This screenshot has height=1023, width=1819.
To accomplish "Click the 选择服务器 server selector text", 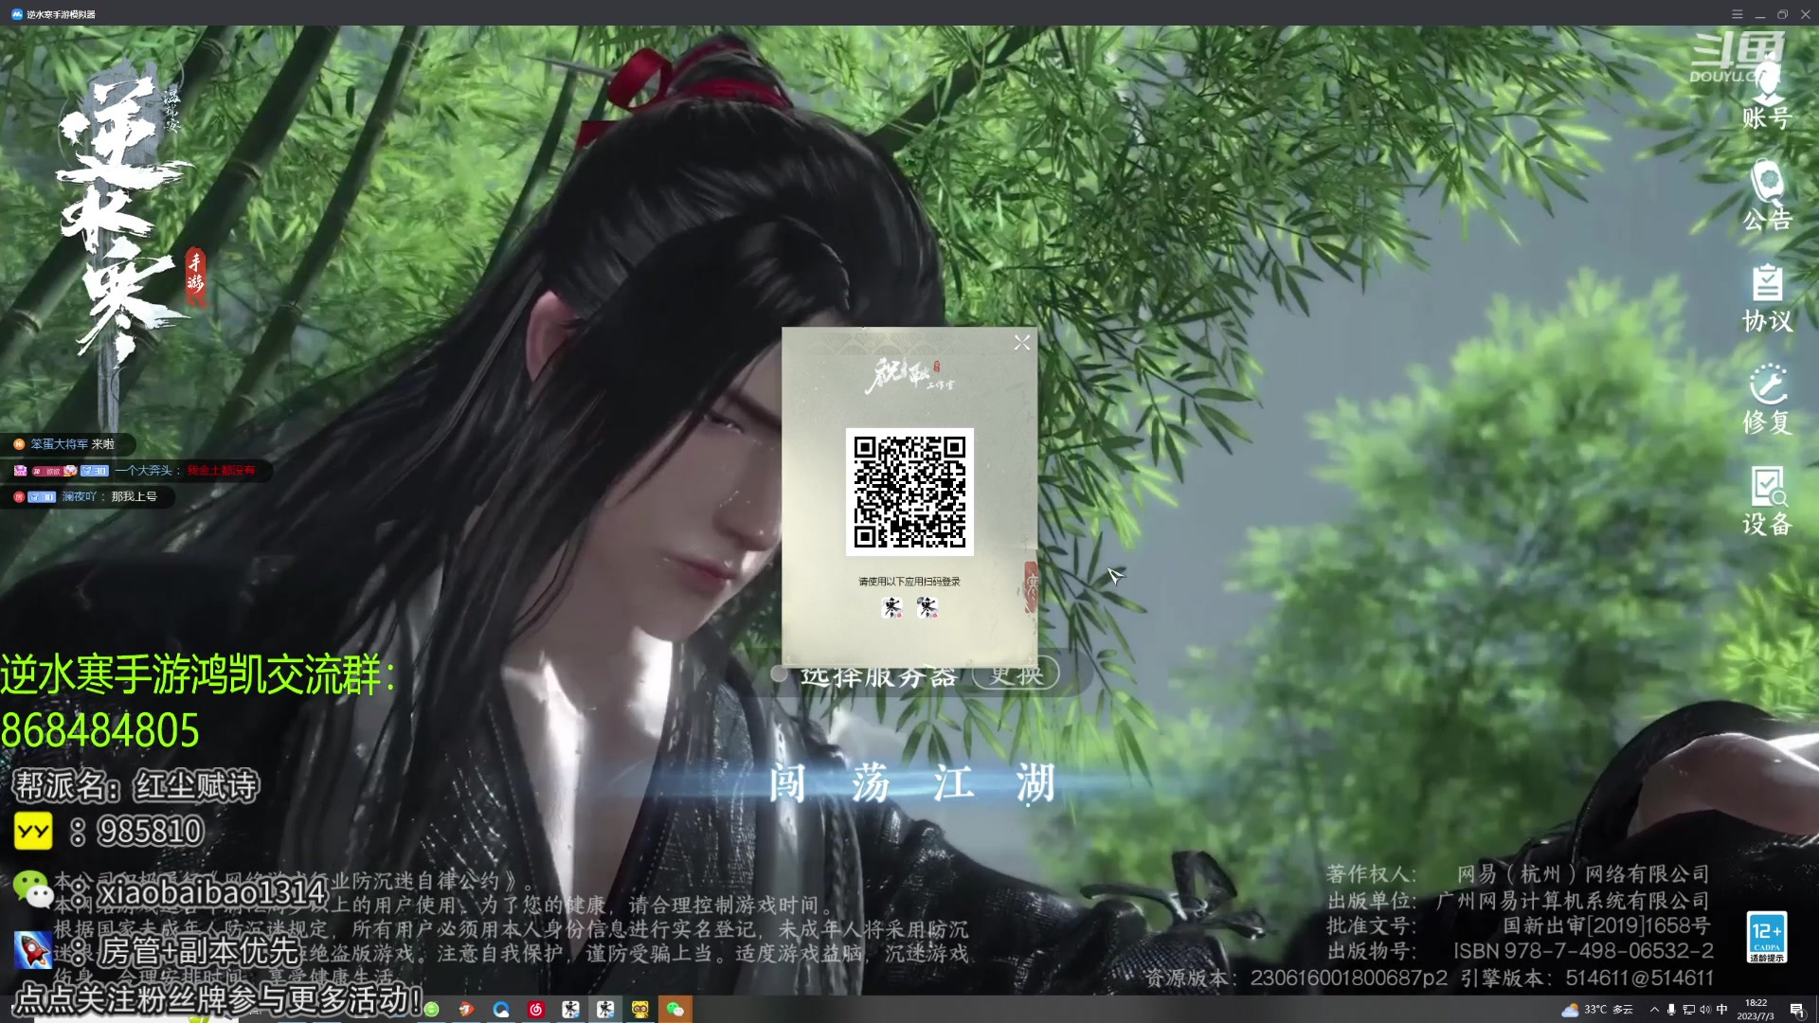I will 878,676.
